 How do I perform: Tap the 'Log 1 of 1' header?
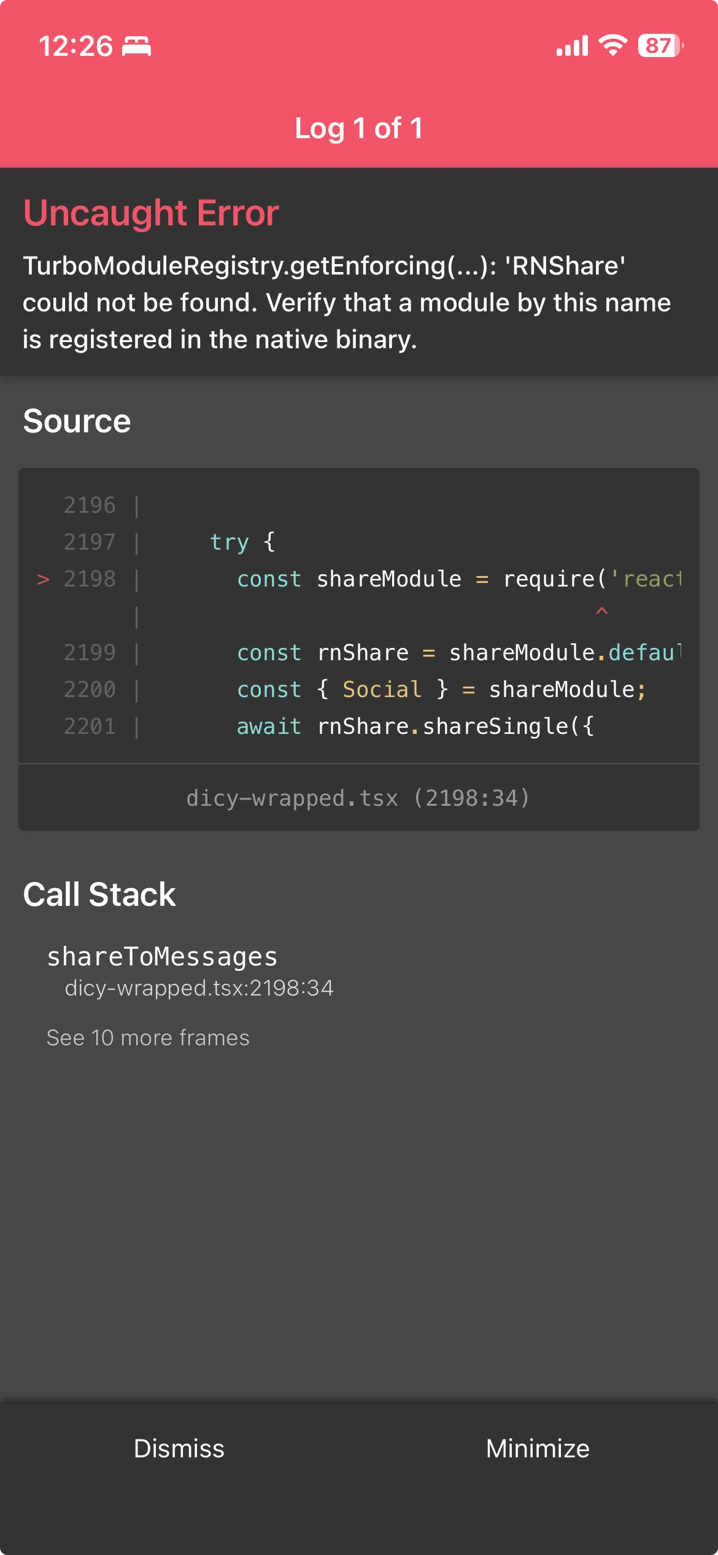[359, 128]
